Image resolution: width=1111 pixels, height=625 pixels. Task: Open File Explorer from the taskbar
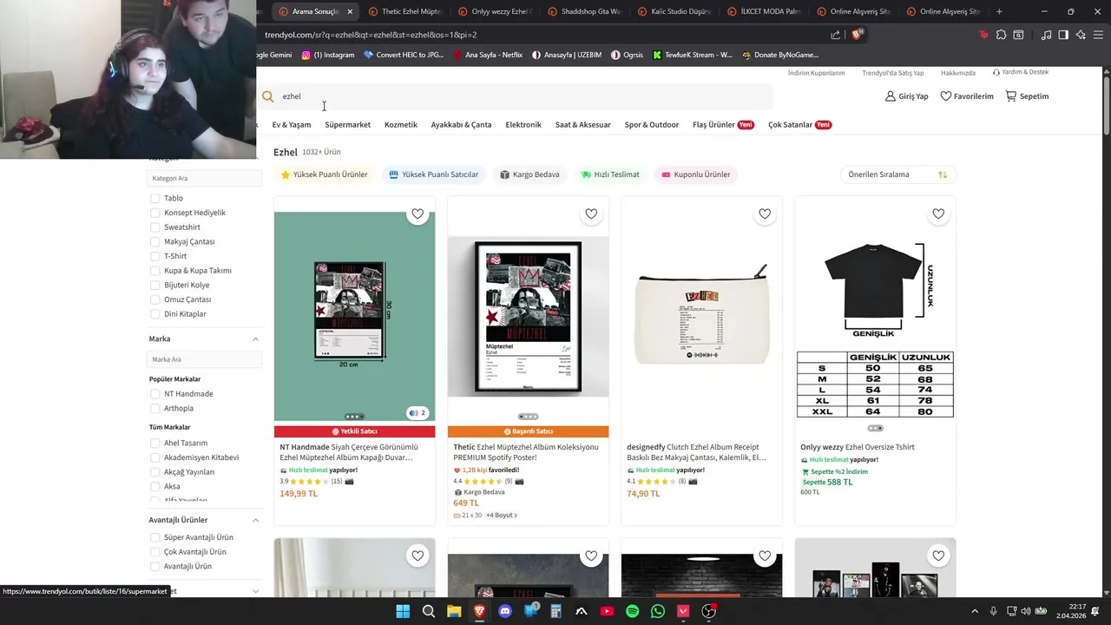click(x=454, y=611)
